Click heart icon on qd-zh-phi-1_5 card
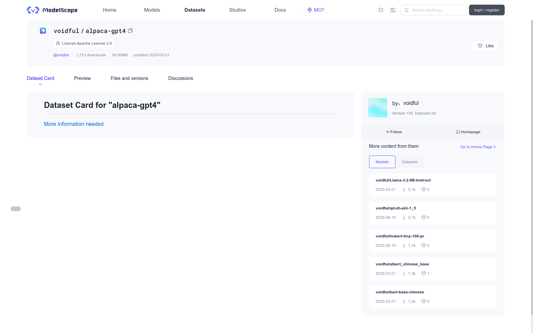This screenshot has width=533, height=333. tap(424, 217)
